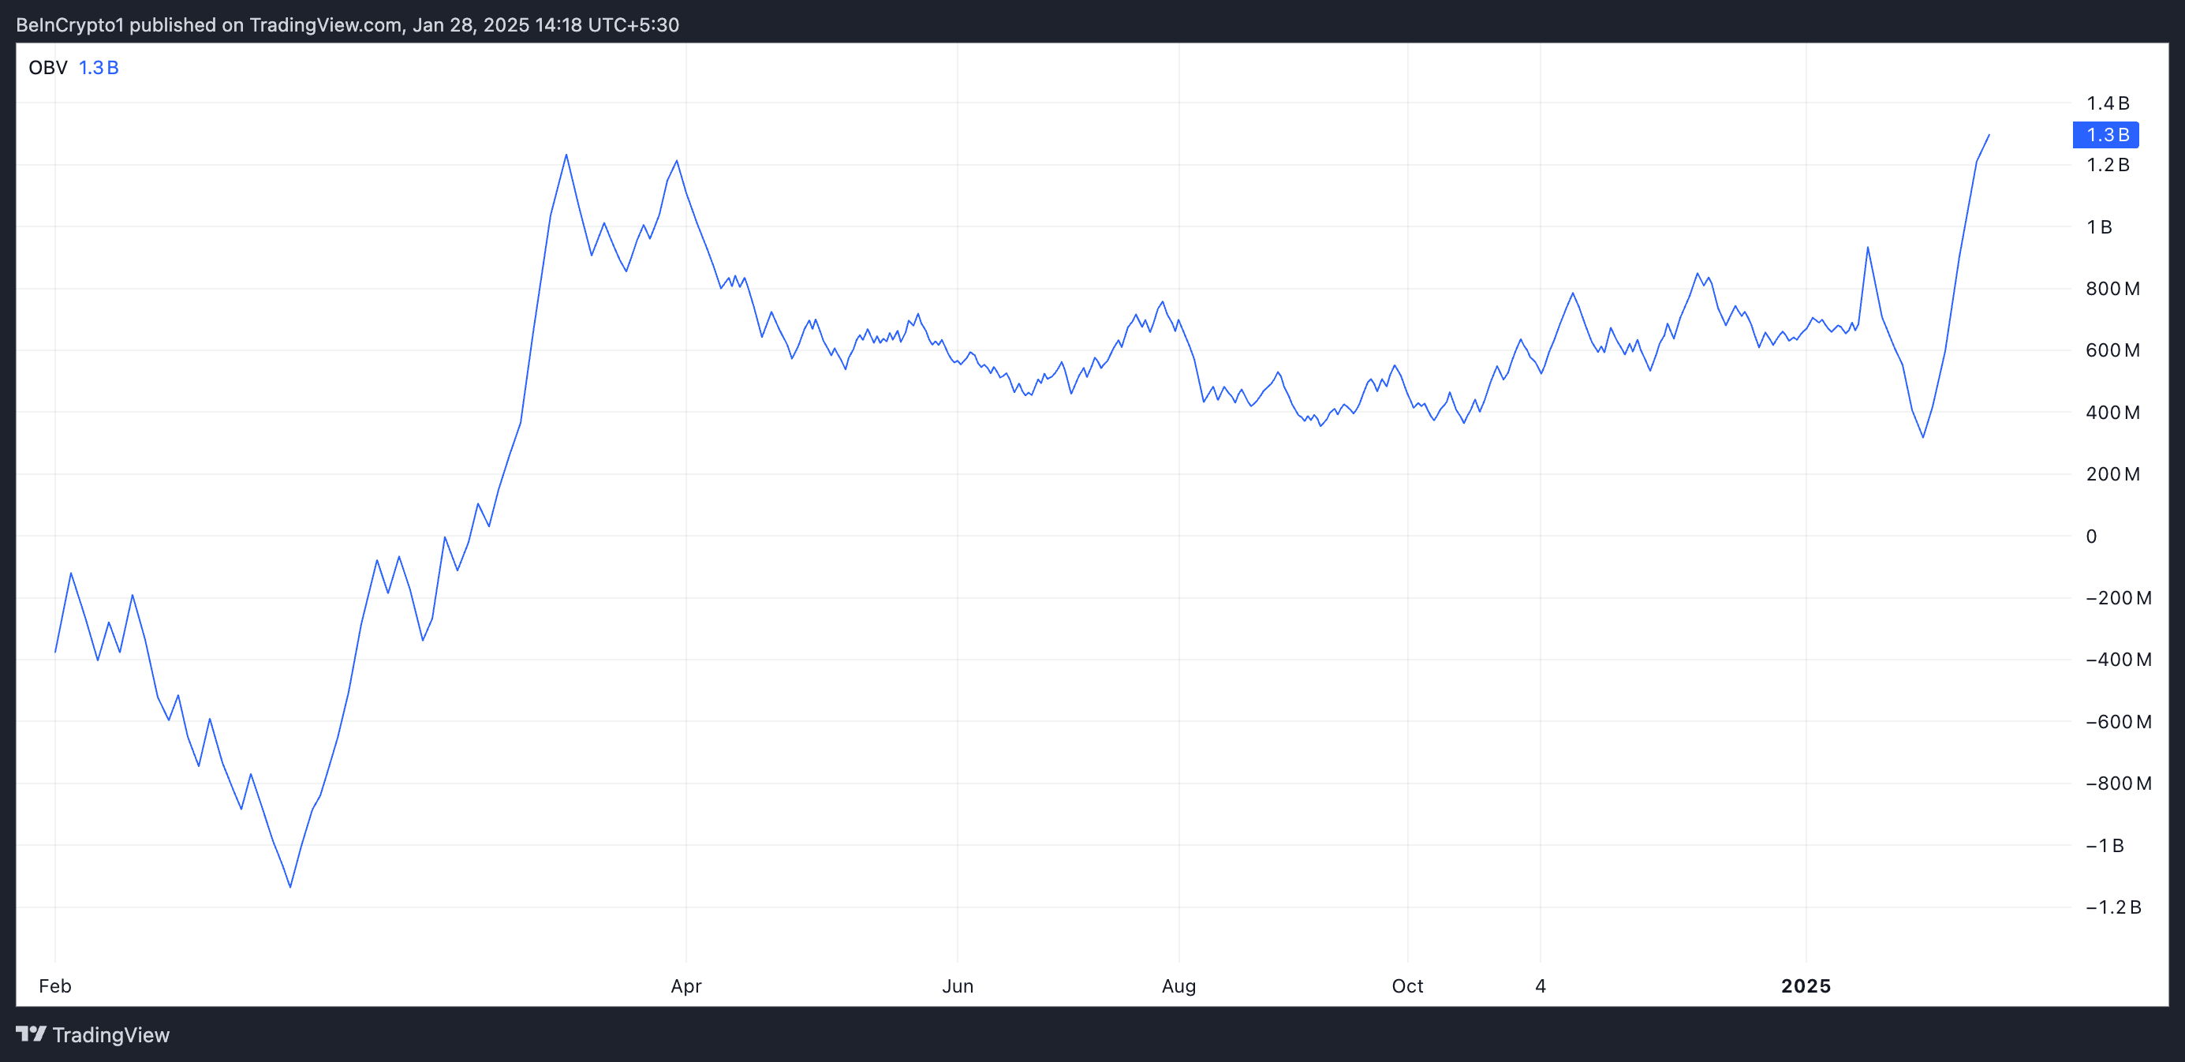Image resolution: width=2185 pixels, height=1062 pixels.
Task: Click the −400 M axis label
Action: click(2118, 659)
